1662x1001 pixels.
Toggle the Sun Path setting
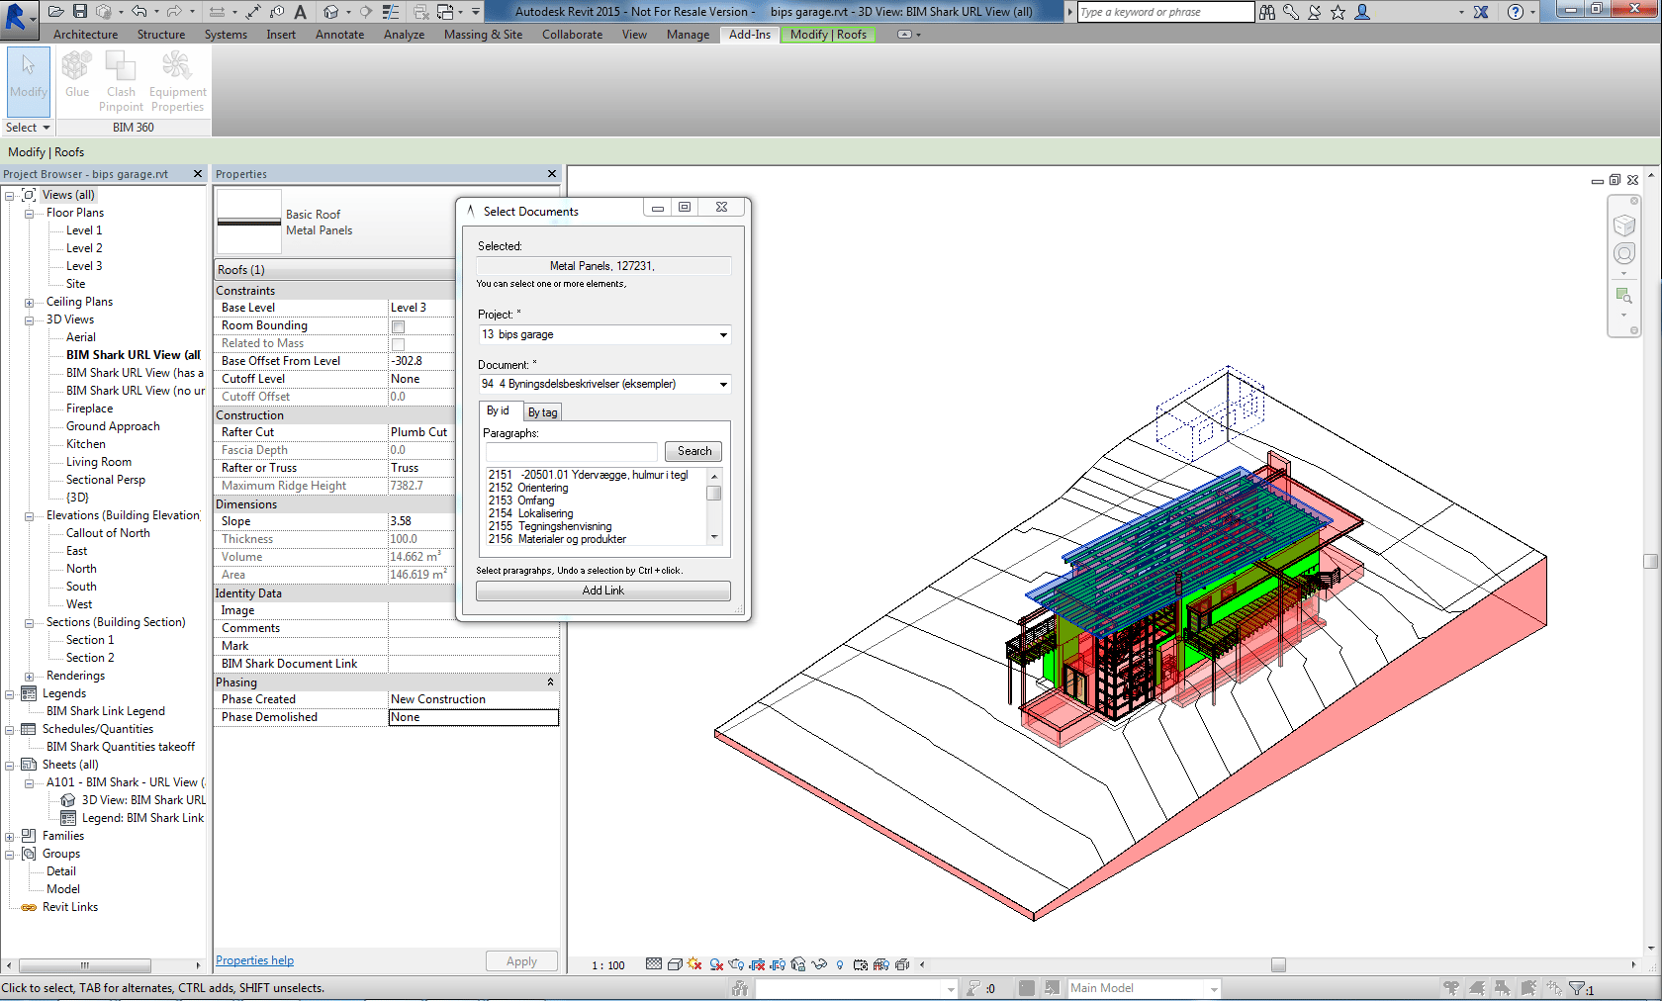[x=694, y=964]
